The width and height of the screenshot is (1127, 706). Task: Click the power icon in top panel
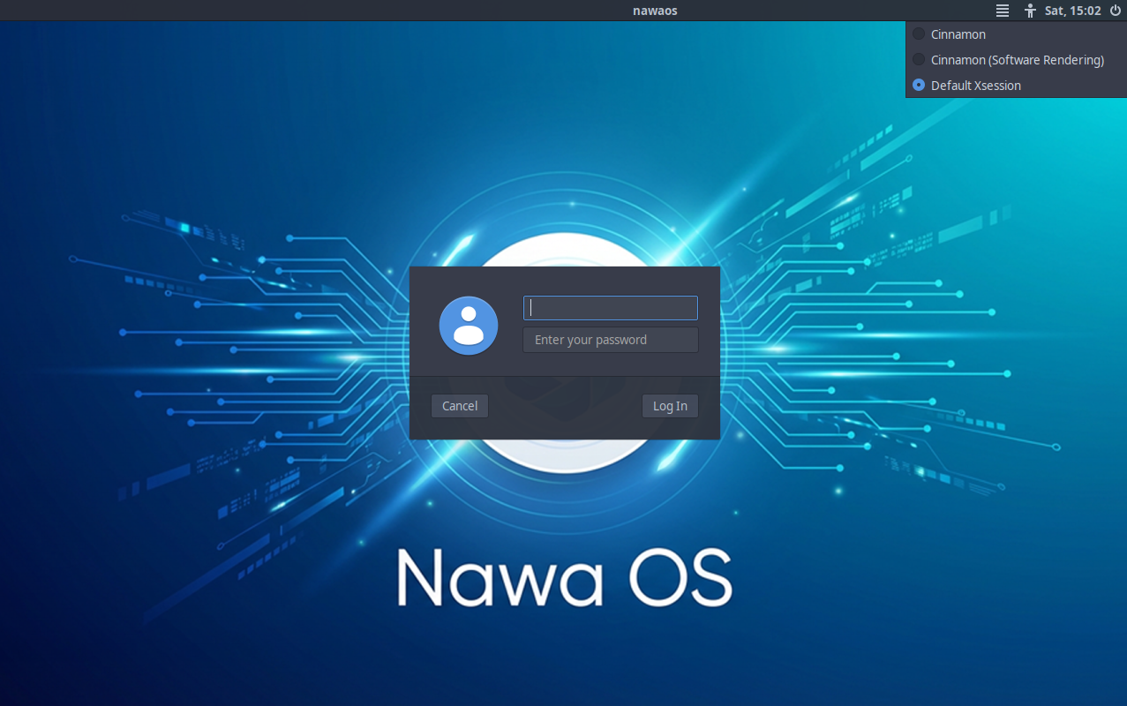(1116, 11)
